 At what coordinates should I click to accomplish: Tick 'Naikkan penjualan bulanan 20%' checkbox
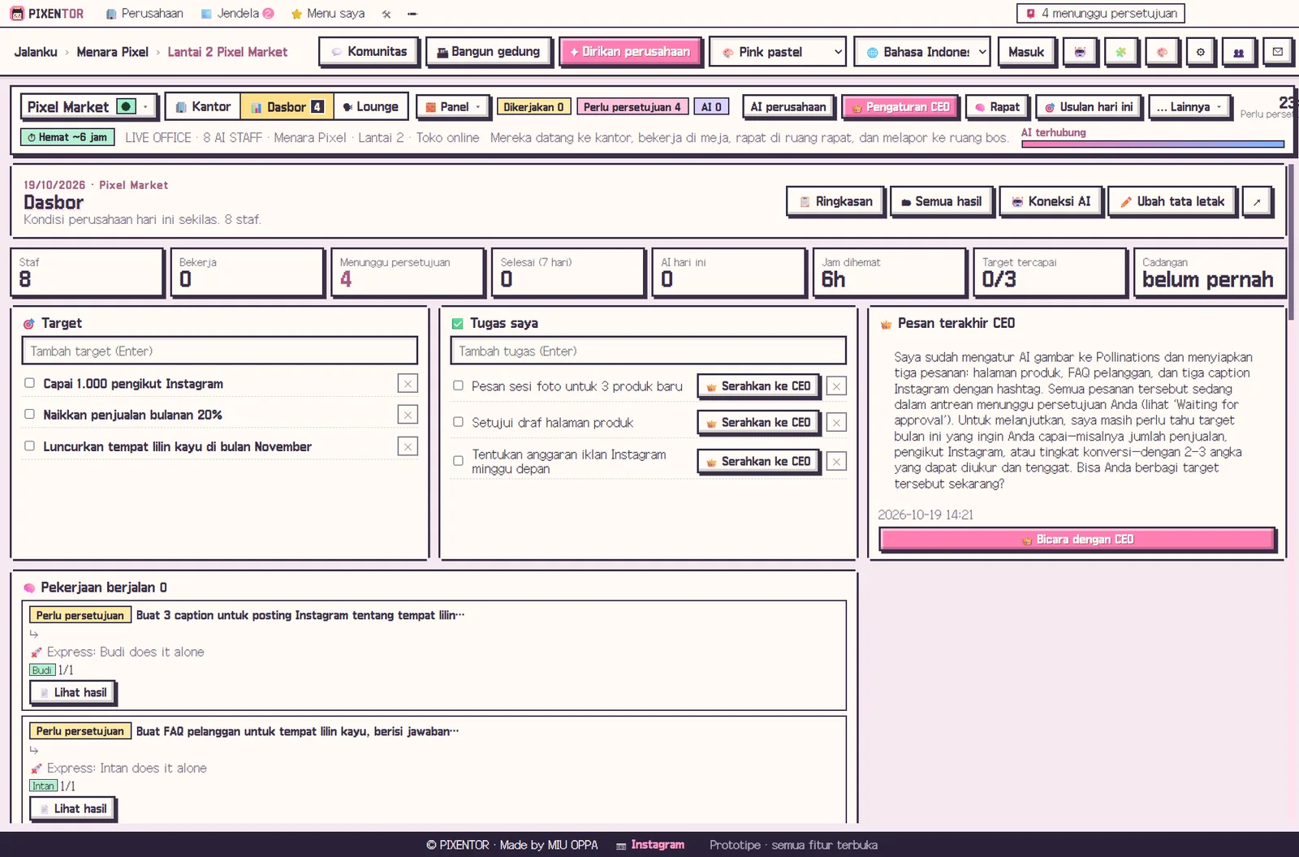pos(29,414)
